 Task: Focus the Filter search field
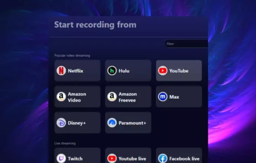click(x=186, y=44)
